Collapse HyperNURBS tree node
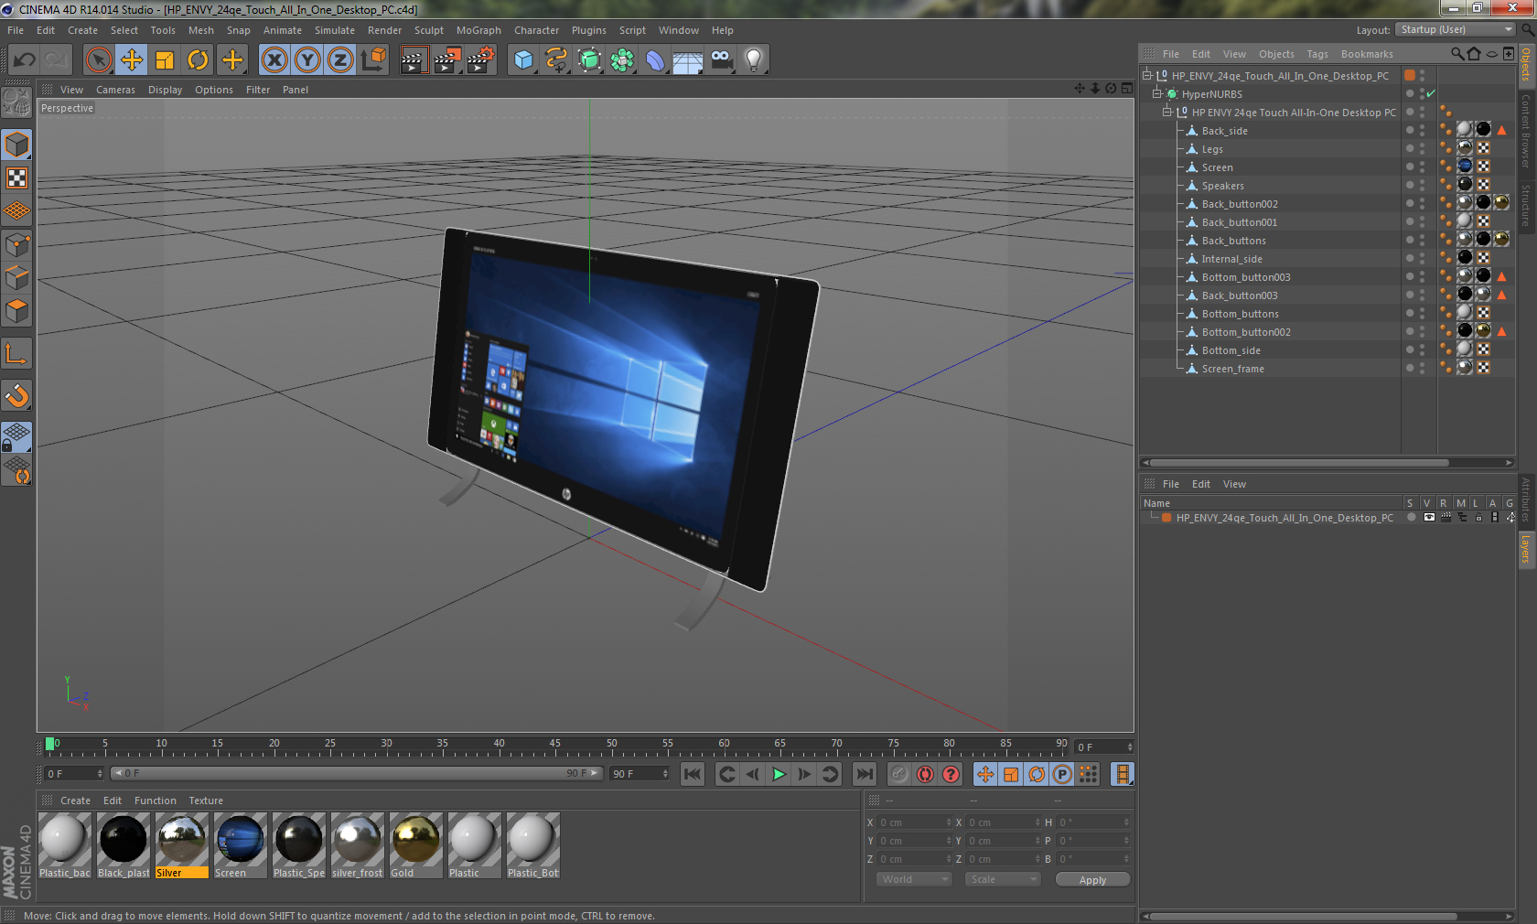The image size is (1537, 924). coord(1157,93)
